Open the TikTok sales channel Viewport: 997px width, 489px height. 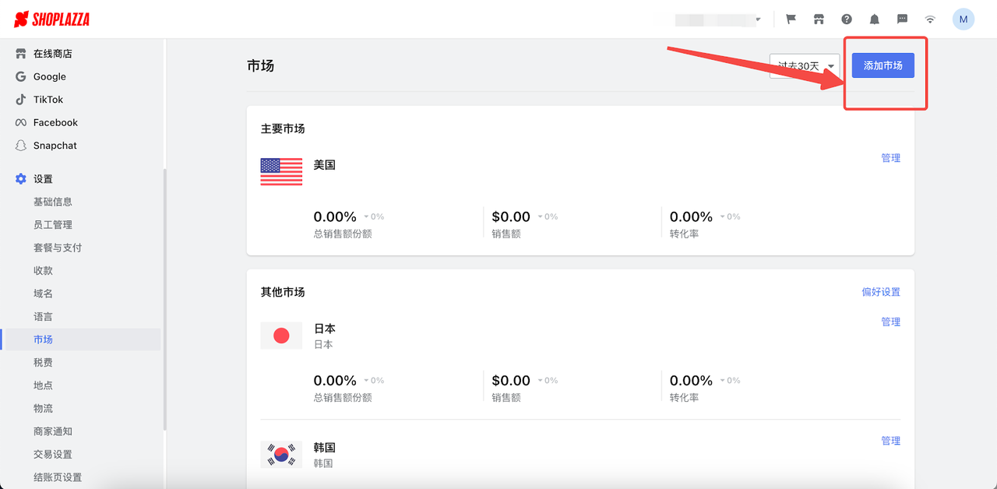tap(48, 99)
